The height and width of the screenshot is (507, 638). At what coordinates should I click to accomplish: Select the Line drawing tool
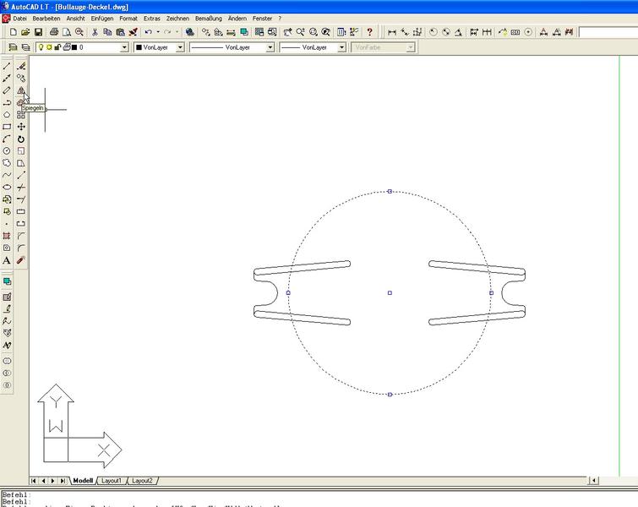pos(7,66)
